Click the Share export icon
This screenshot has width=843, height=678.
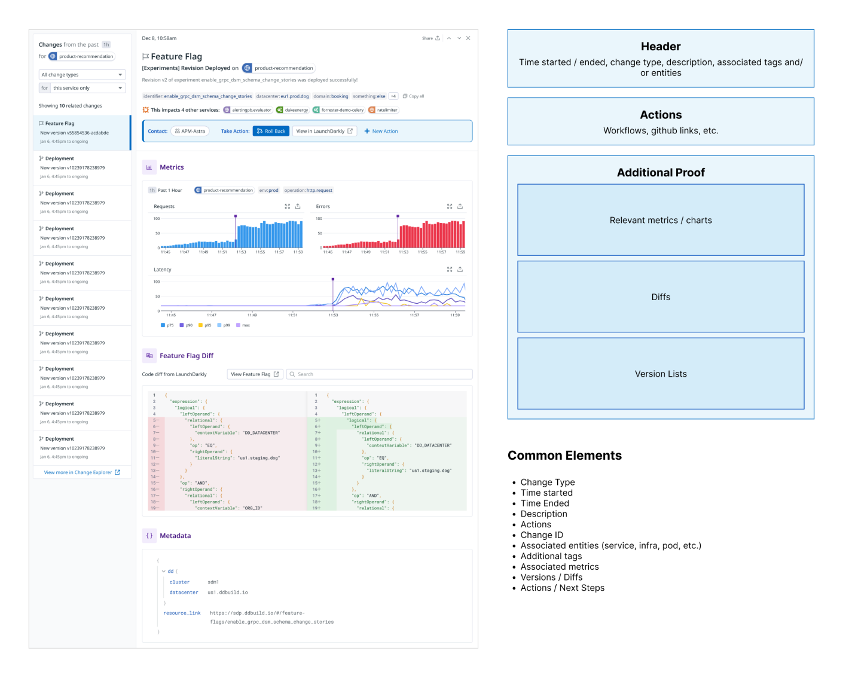tap(438, 38)
